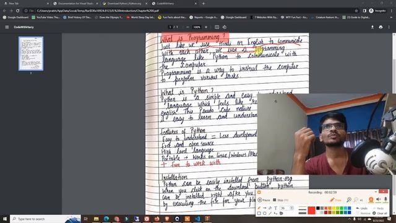The image size is (396, 223).
Task: Select the pencil tool in recorder
Action: tap(259, 208)
